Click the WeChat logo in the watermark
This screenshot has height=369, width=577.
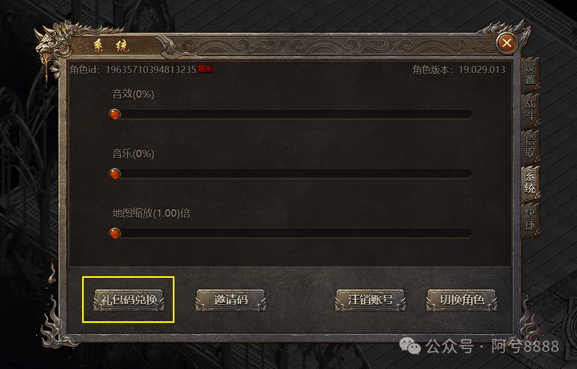point(410,345)
